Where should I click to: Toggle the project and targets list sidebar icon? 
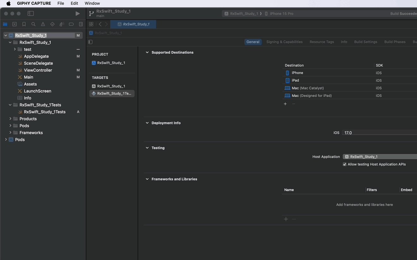[x=91, y=42]
